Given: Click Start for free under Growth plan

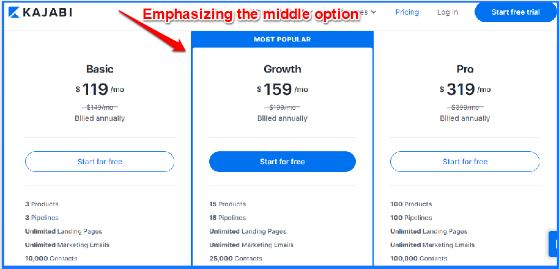Looking at the screenshot, I should tap(283, 162).
